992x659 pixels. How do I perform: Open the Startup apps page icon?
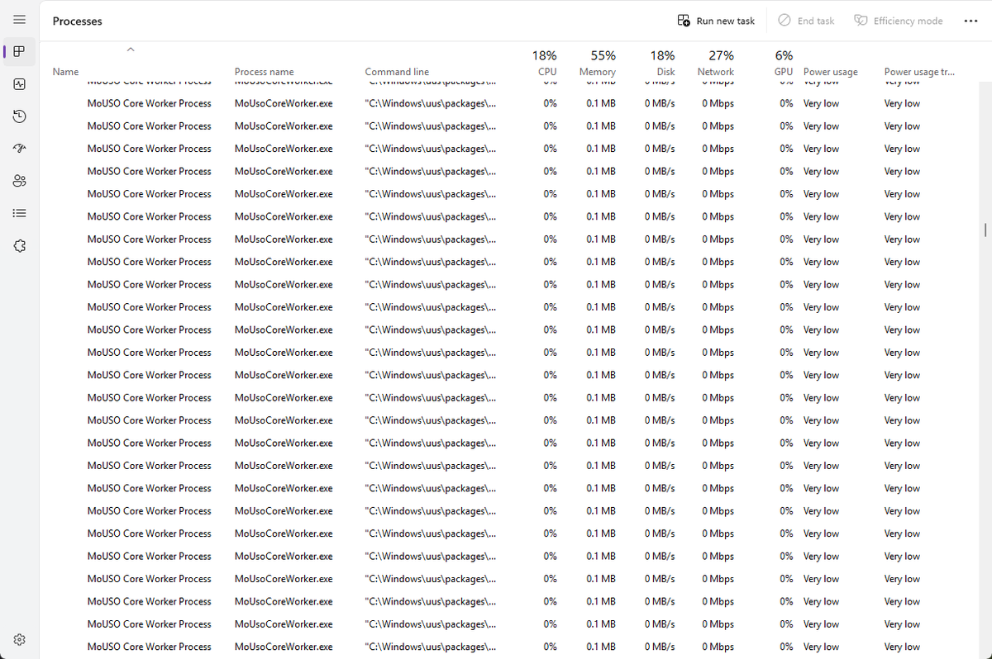pos(19,149)
